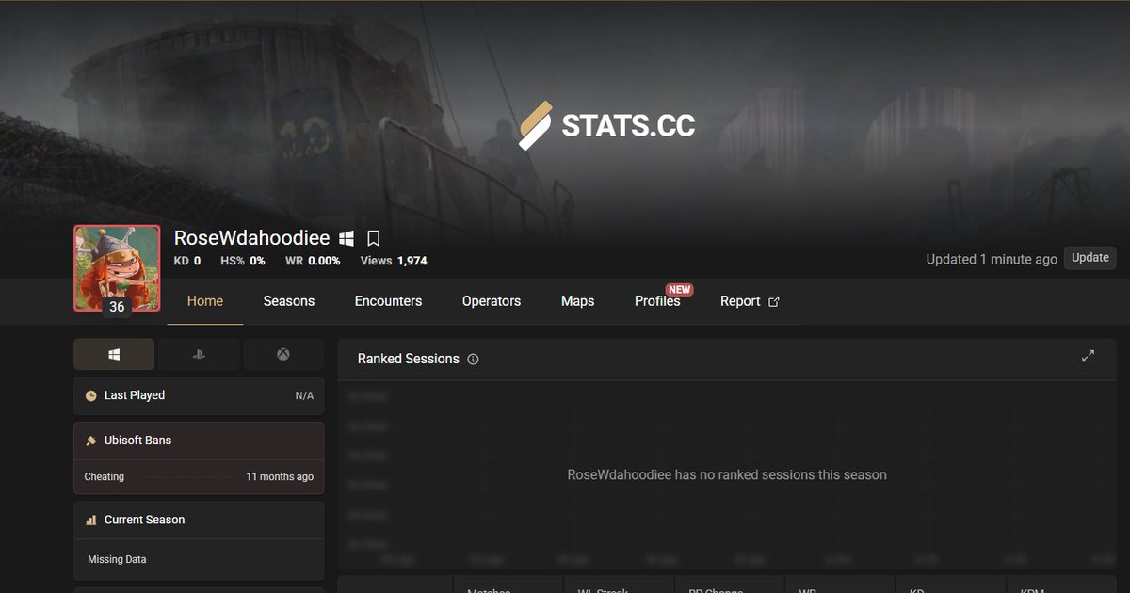Image resolution: width=1130 pixels, height=593 pixels.
Task: Bookmark the RoseWdahoodiee profile
Action: (x=374, y=238)
